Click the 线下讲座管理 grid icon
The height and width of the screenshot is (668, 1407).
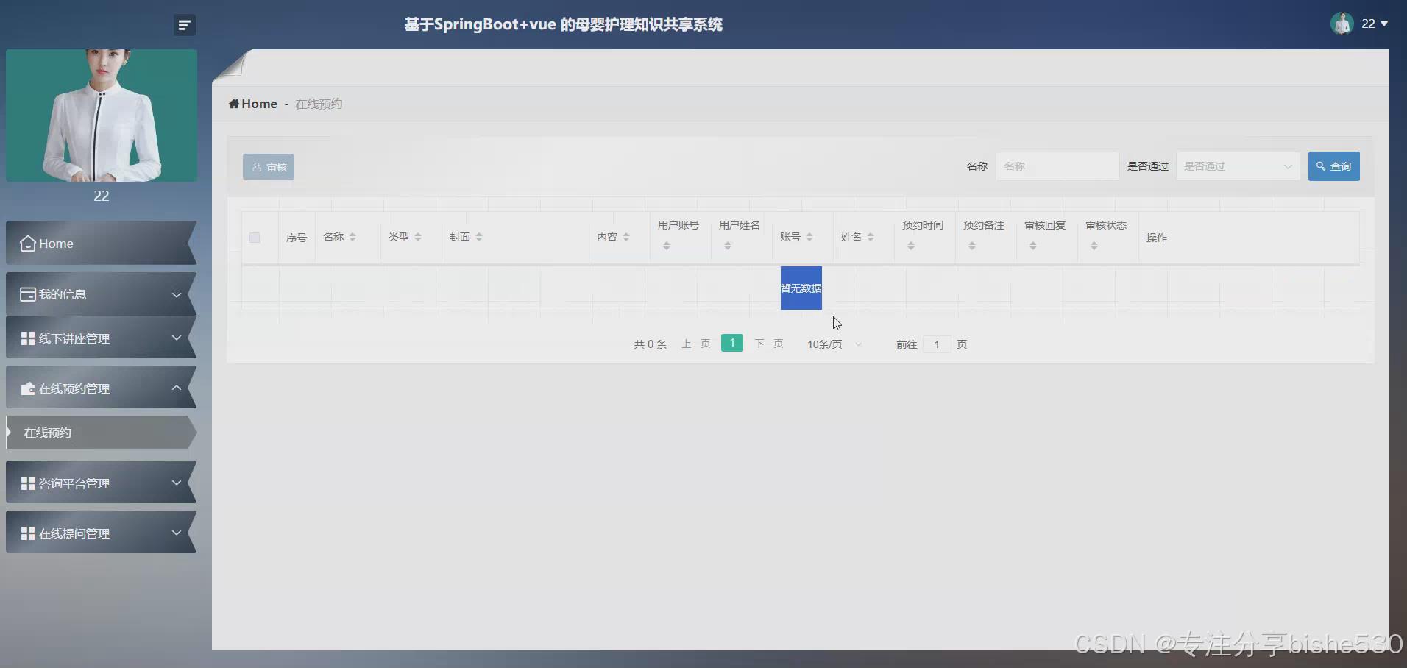coord(27,338)
